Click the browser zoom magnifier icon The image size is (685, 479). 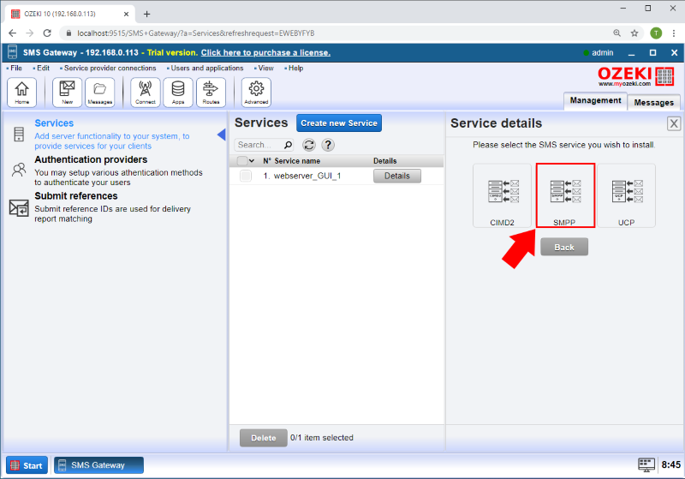point(616,33)
